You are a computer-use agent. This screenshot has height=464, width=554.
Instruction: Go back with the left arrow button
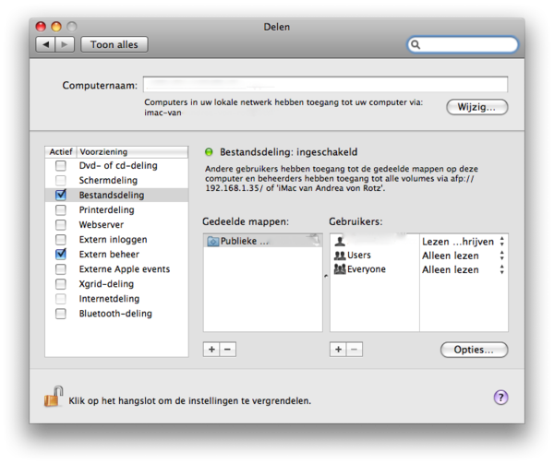44,44
